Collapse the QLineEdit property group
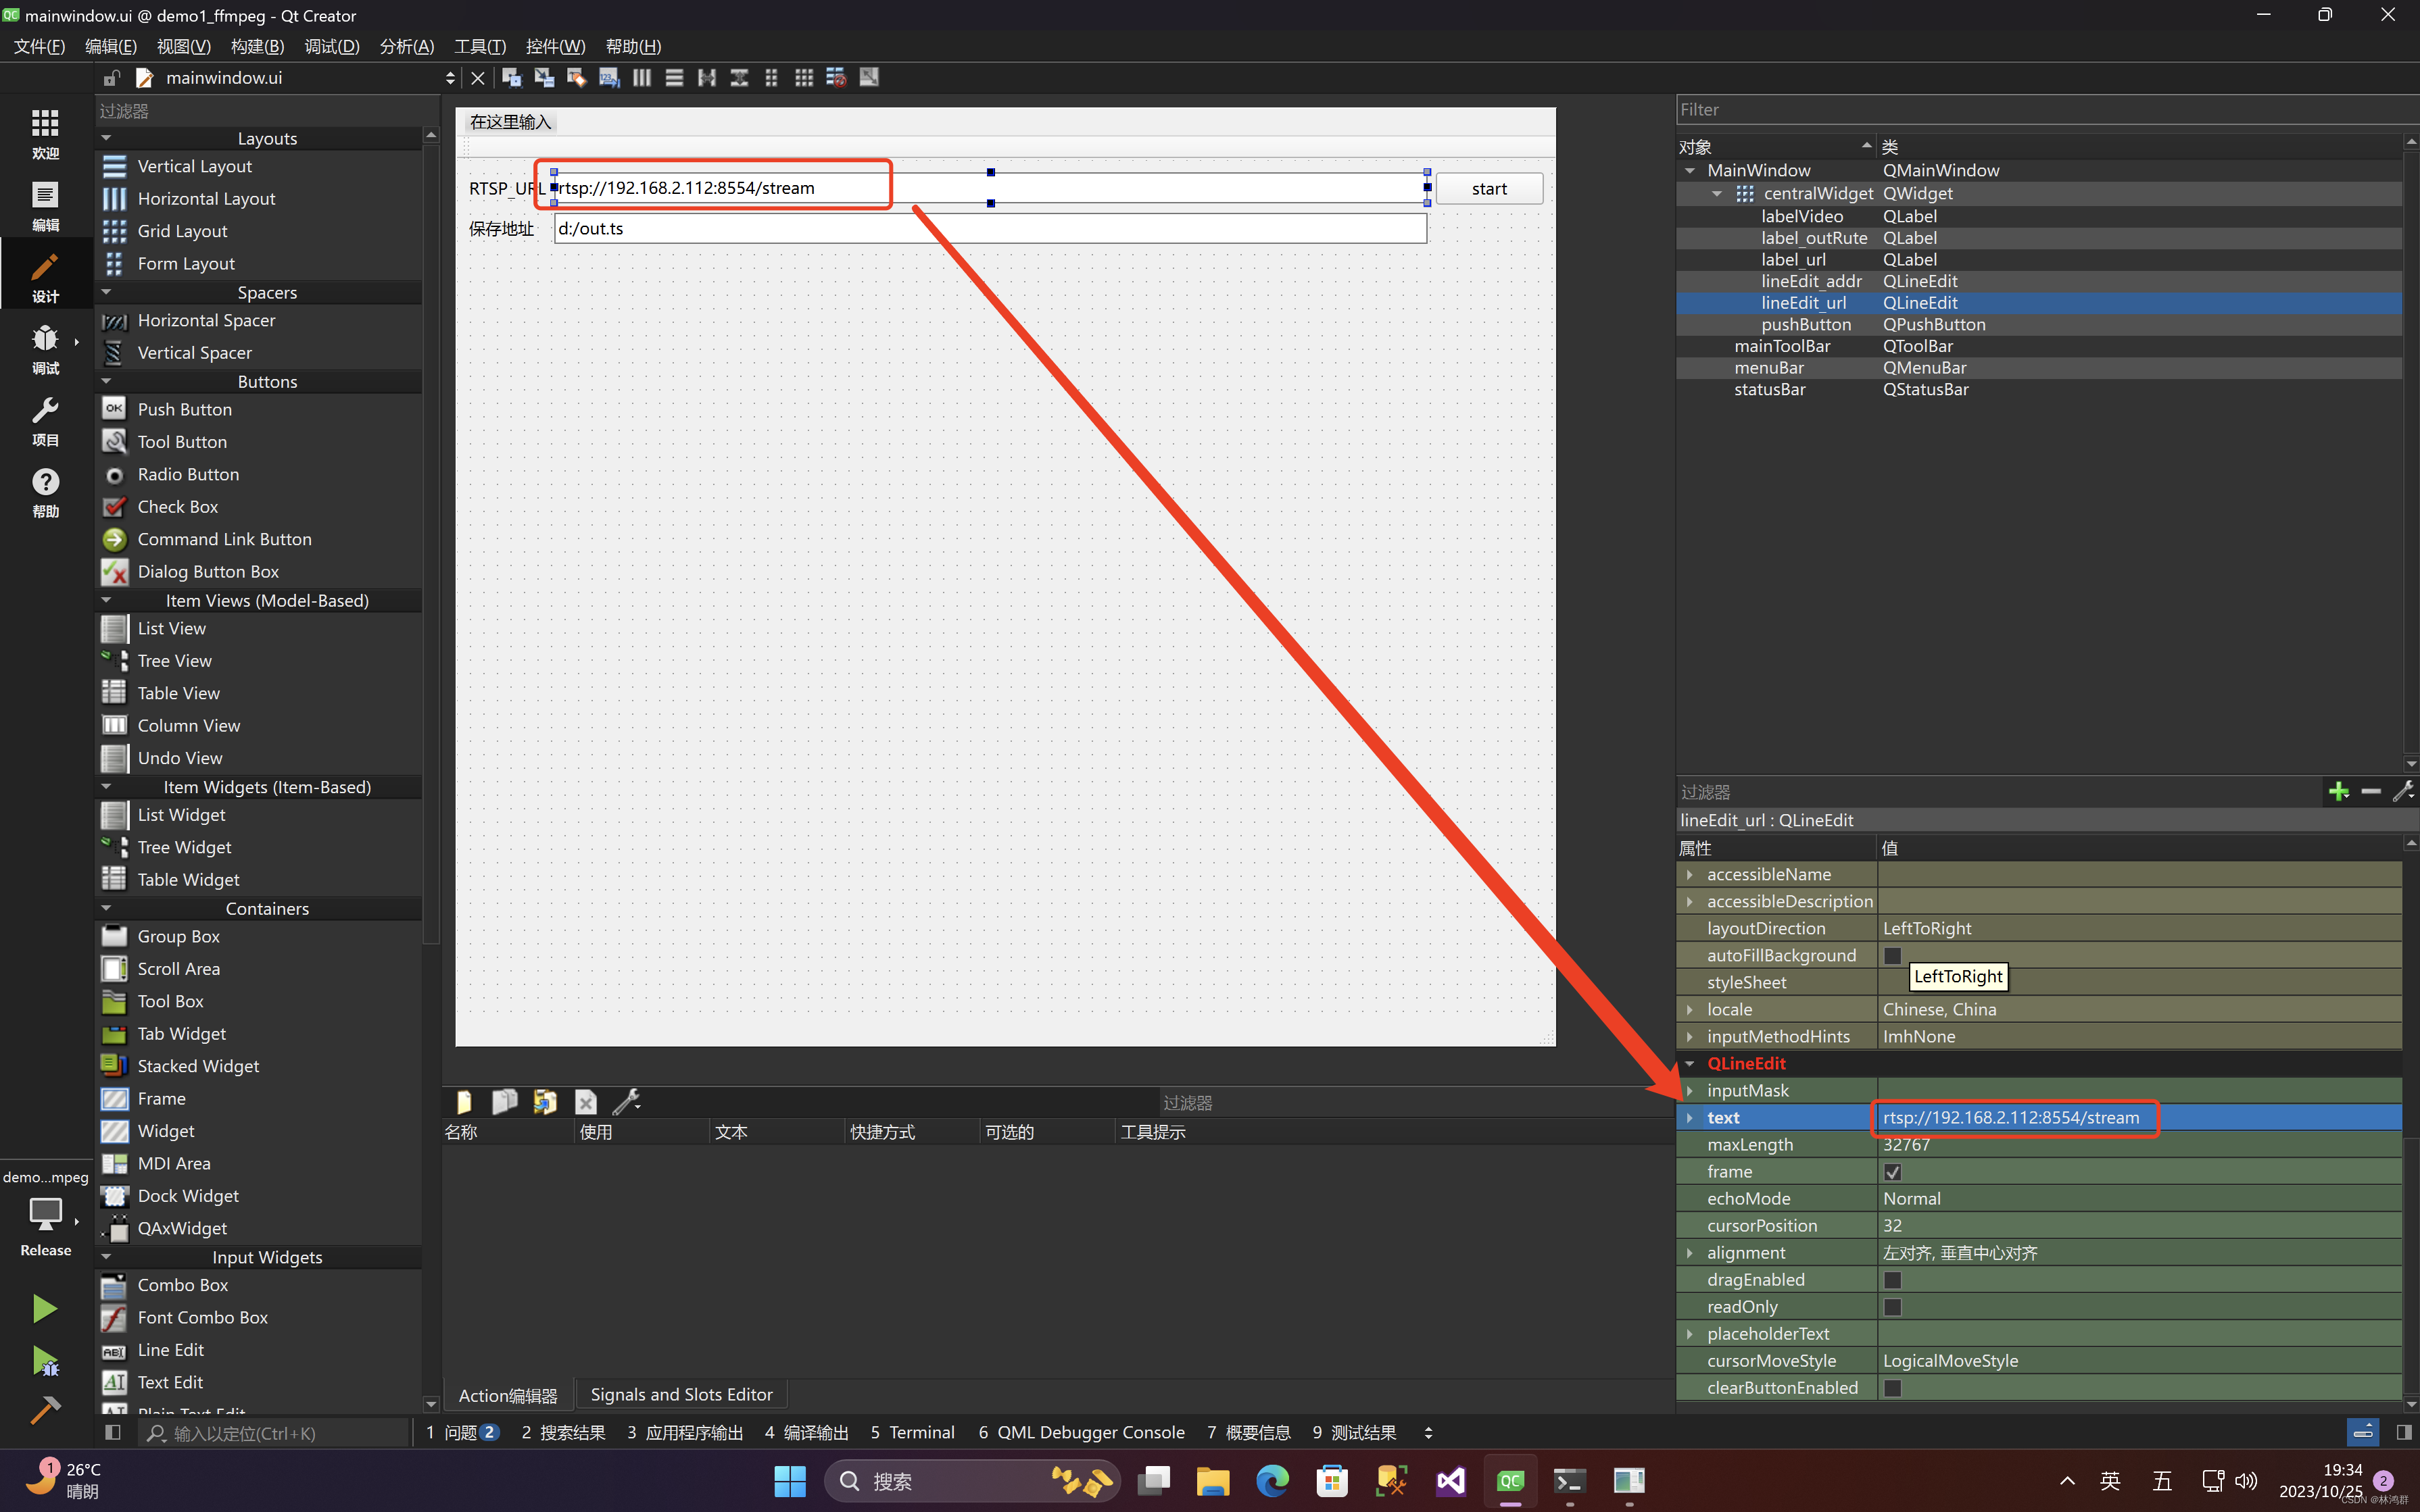 click(x=1690, y=1063)
